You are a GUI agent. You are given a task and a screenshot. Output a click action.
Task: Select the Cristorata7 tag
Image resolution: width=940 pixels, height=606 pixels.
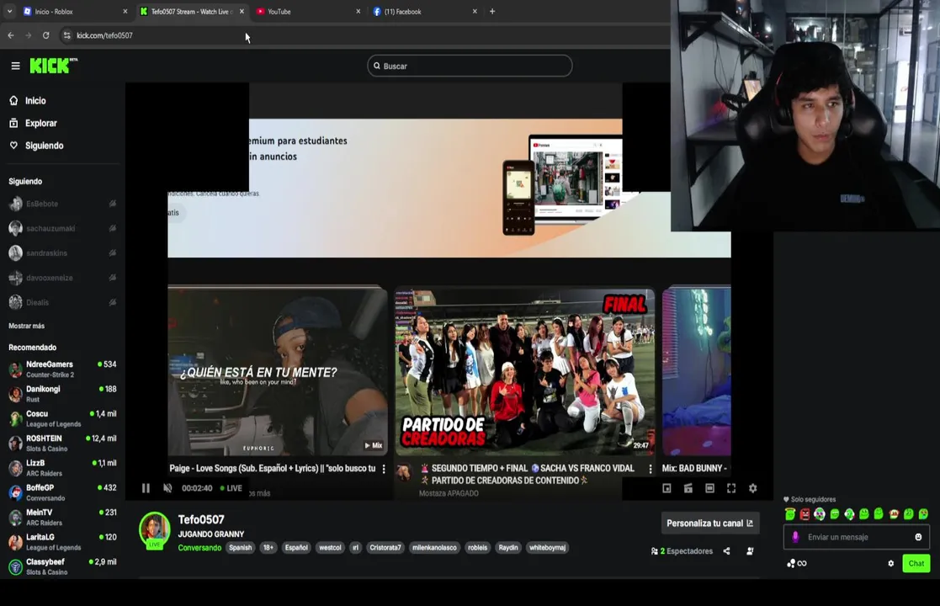pyautogui.click(x=385, y=548)
